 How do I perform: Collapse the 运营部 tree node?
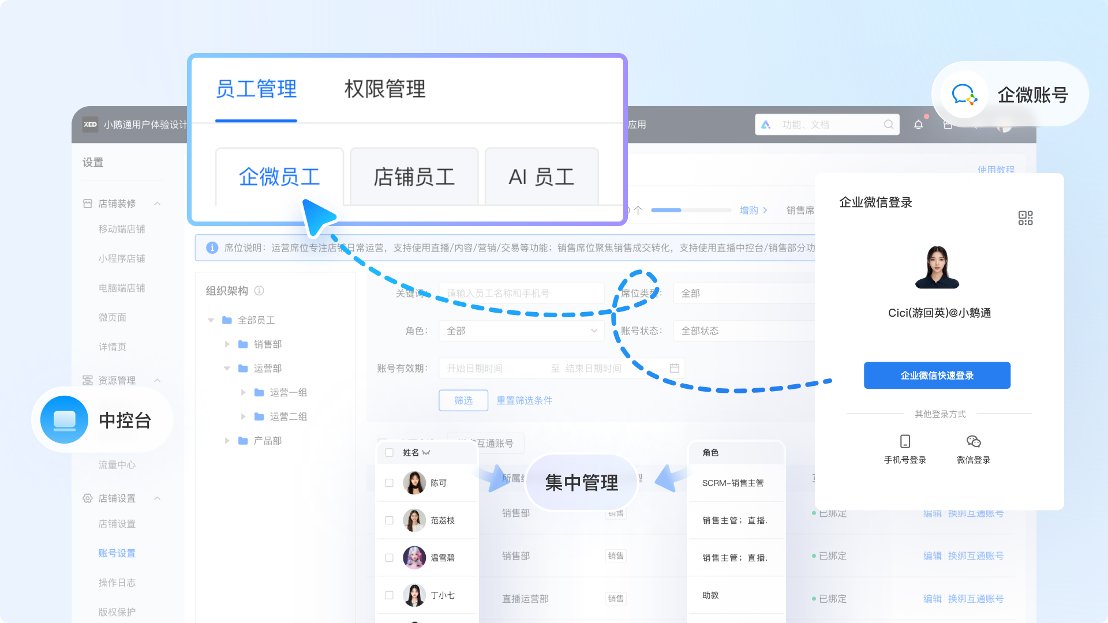click(x=227, y=369)
